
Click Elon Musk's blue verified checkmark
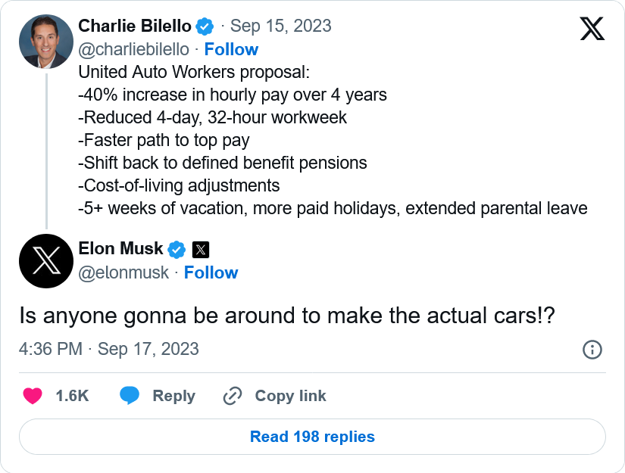pyautogui.click(x=177, y=249)
